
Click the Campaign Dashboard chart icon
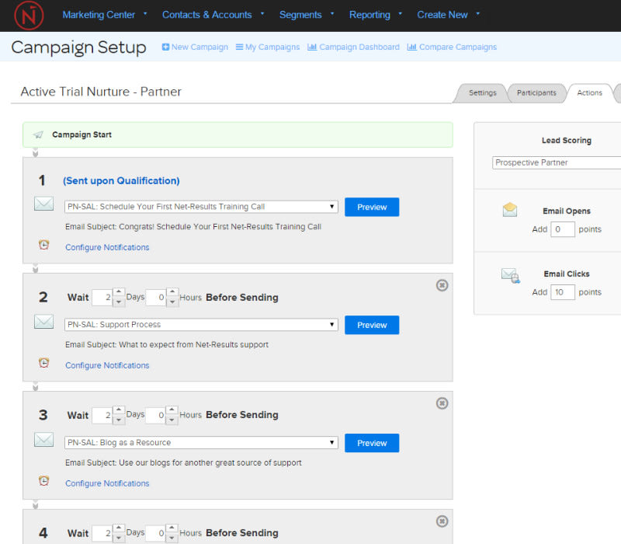pos(312,47)
